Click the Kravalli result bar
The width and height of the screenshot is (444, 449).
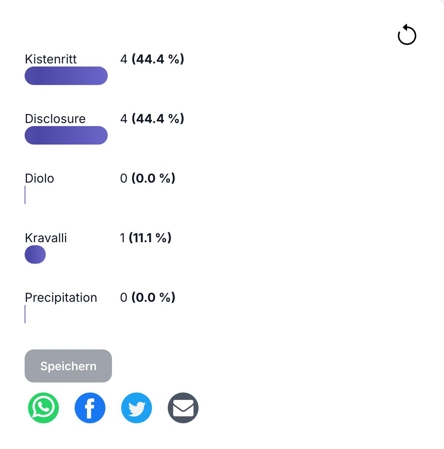click(x=35, y=254)
